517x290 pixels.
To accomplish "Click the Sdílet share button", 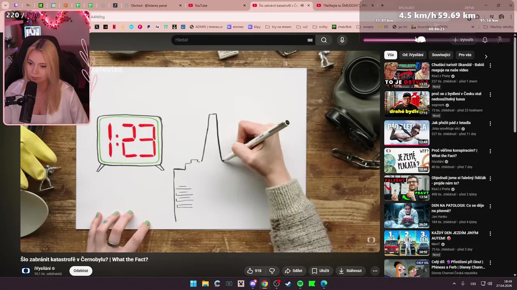I will pos(294,271).
